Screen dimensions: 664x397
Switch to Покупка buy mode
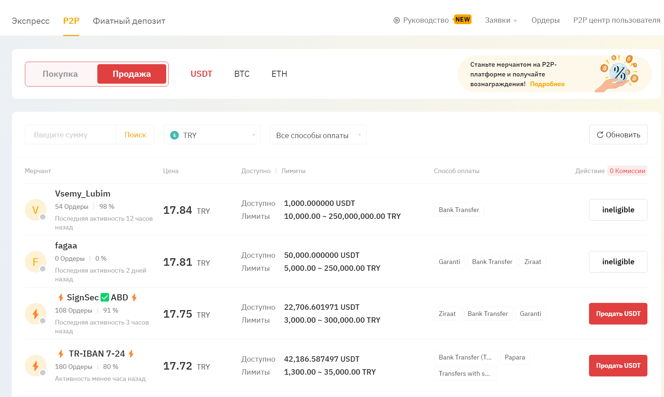60,74
